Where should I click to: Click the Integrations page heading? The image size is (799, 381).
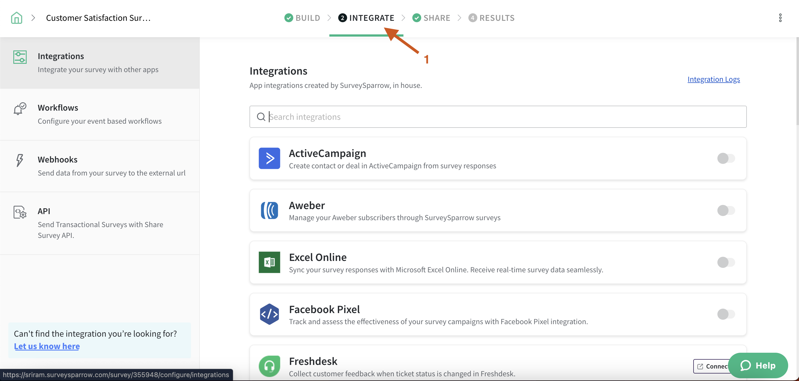278,71
